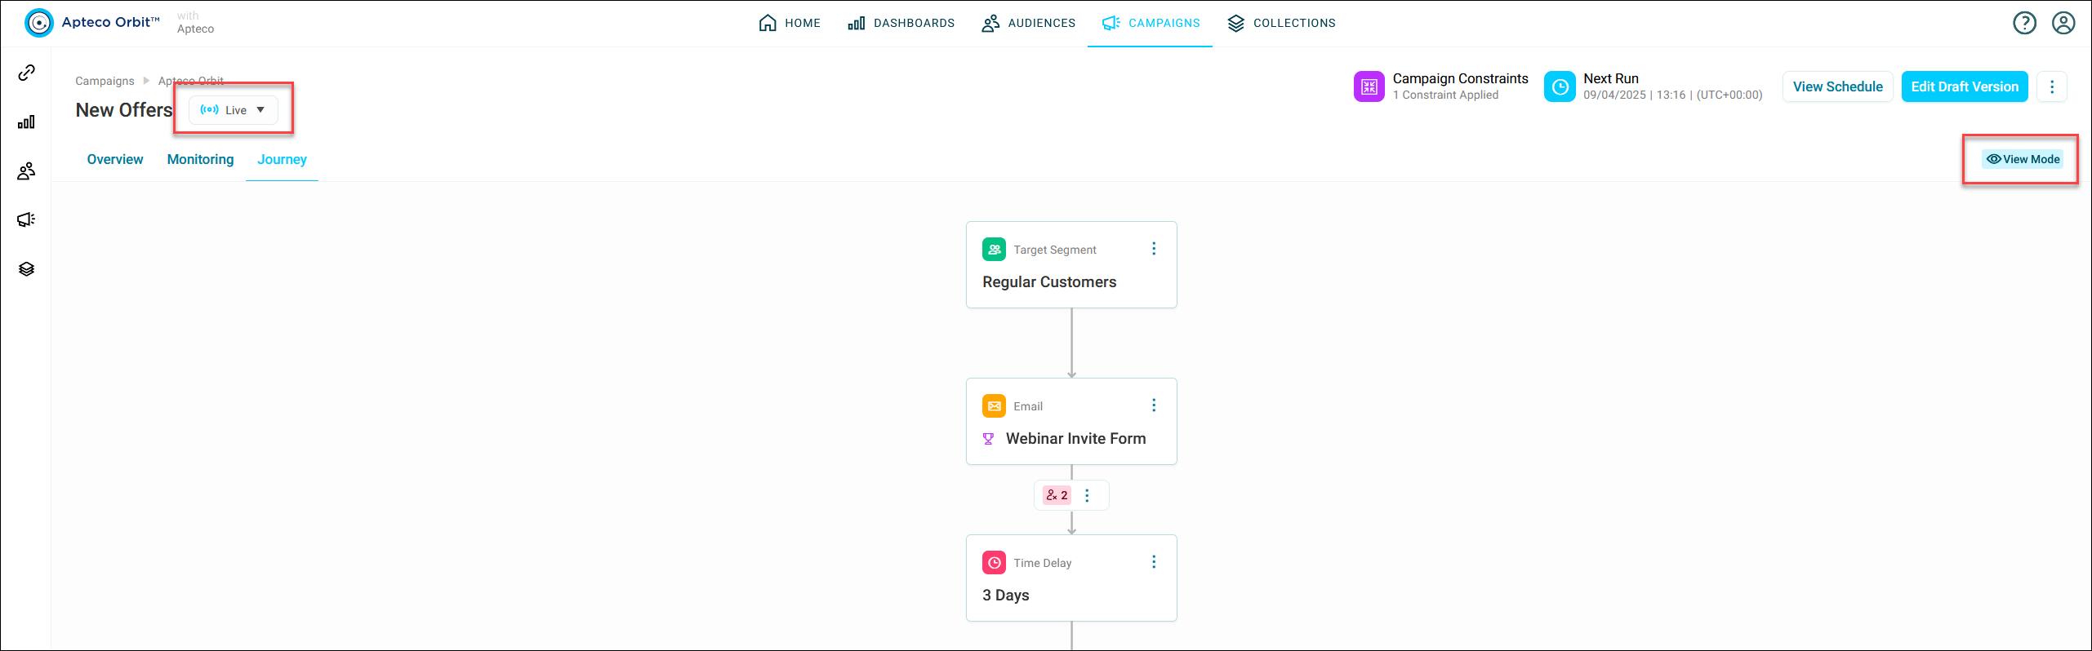Click the trophy icon beside Webinar Invite Form
This screenshot has height=651, width=2092.
tap(988, 439)
